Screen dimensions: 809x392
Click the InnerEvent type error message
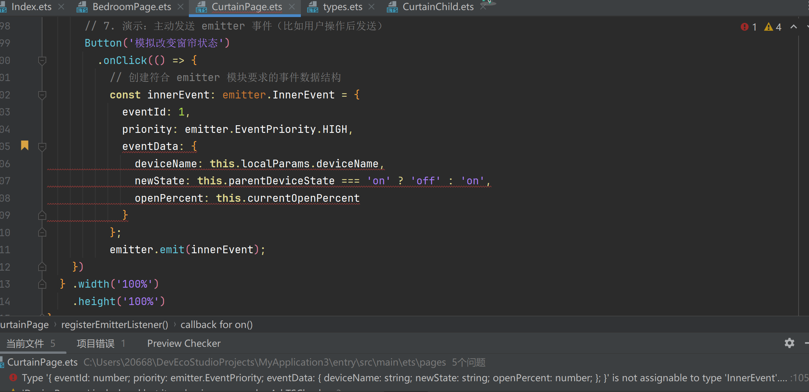click(x=404, y=378)
